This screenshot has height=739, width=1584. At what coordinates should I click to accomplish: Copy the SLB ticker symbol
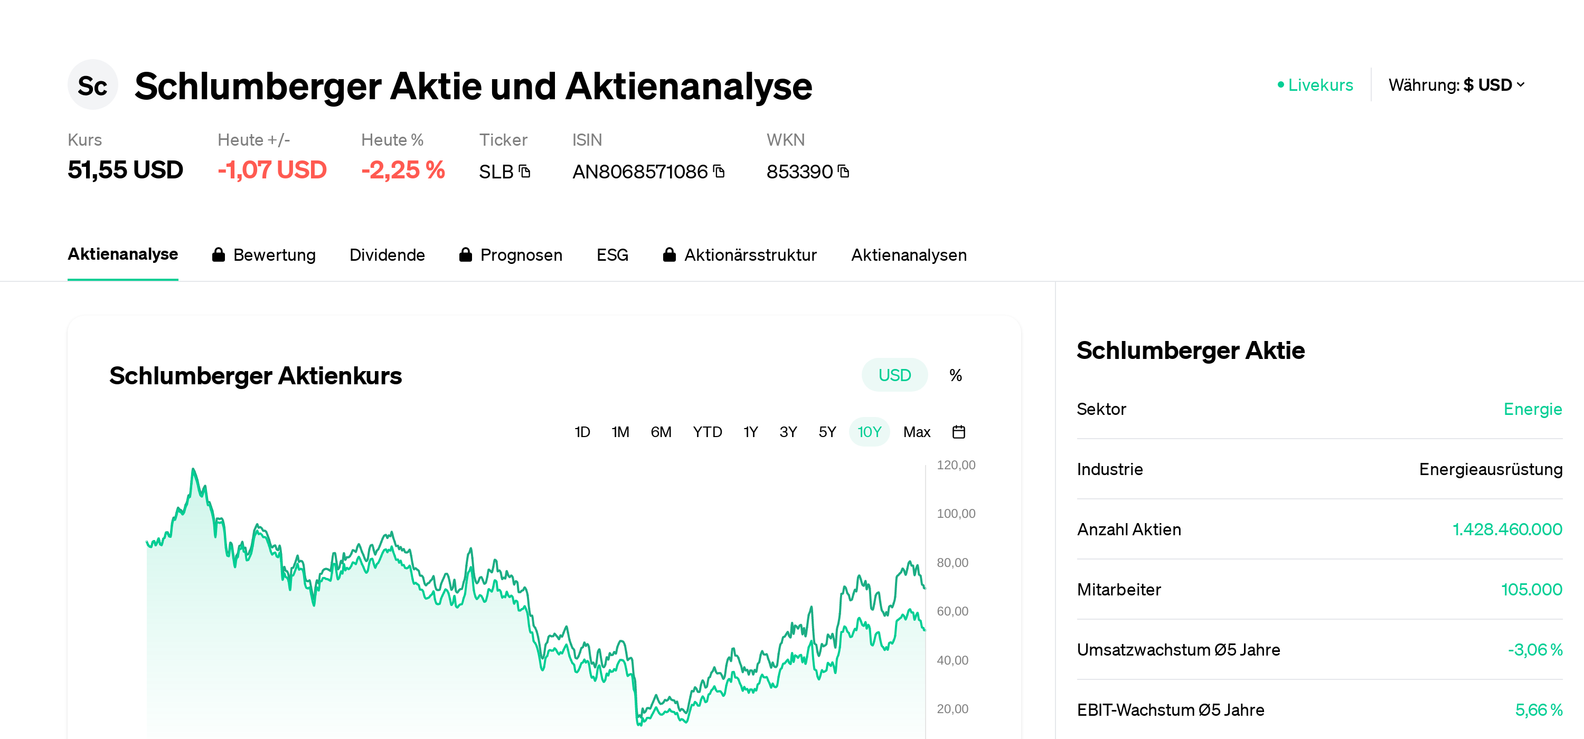point(525,172)
